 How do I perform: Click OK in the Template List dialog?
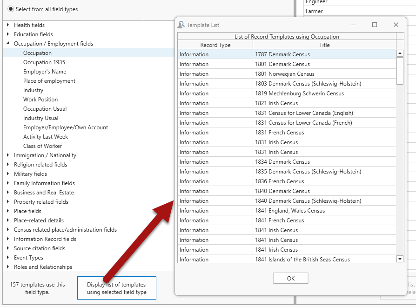click(291, 278)
